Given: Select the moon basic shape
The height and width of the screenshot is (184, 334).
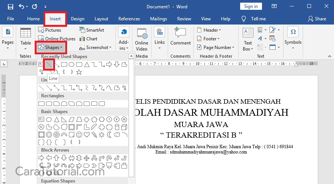Looking at the screenshot, I should (x=109, y=135).
